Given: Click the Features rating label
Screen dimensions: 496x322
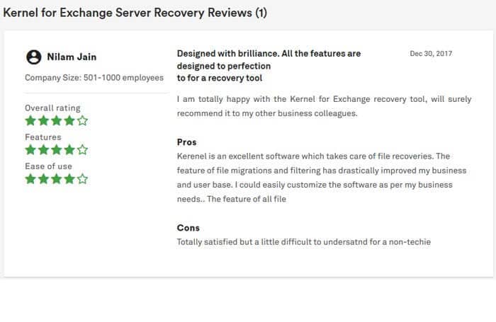Looking at the screenshot, I should (x=43, y=137).
